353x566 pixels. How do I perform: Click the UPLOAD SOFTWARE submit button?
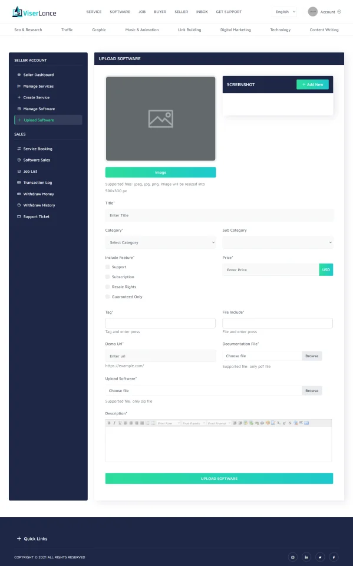[x=219, y=478]
